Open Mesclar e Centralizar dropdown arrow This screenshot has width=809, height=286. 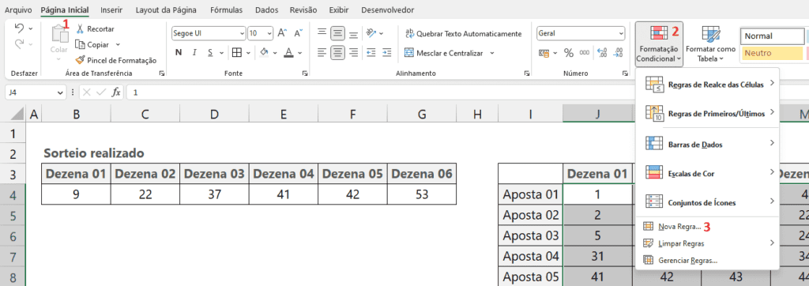[x=492, y=53]
